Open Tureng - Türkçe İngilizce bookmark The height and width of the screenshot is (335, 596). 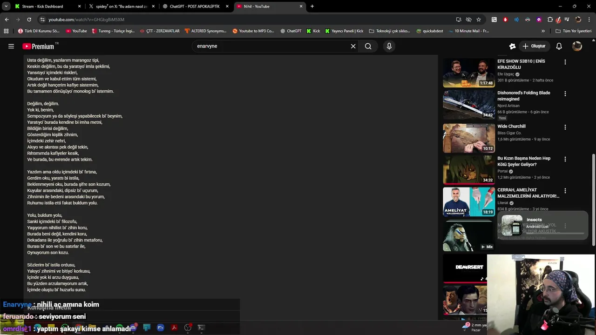point(113,31)
